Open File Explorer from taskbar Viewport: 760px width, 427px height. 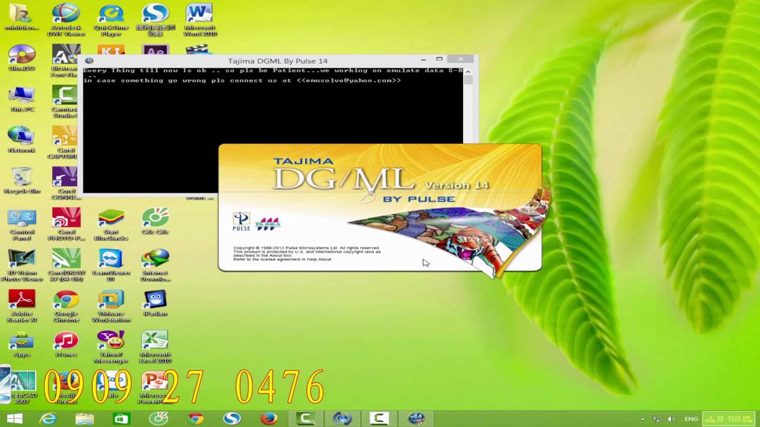[x=84, y=419]
